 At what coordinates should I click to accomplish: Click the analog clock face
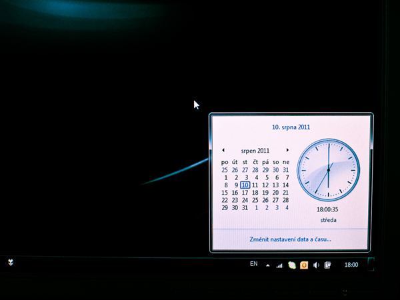pos(328,170)
